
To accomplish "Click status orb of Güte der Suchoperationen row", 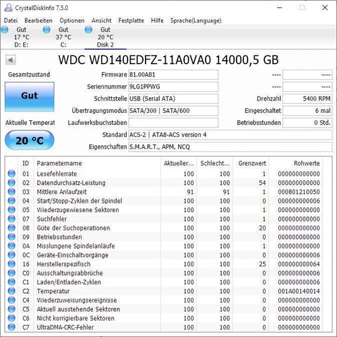I will [11, 228].
